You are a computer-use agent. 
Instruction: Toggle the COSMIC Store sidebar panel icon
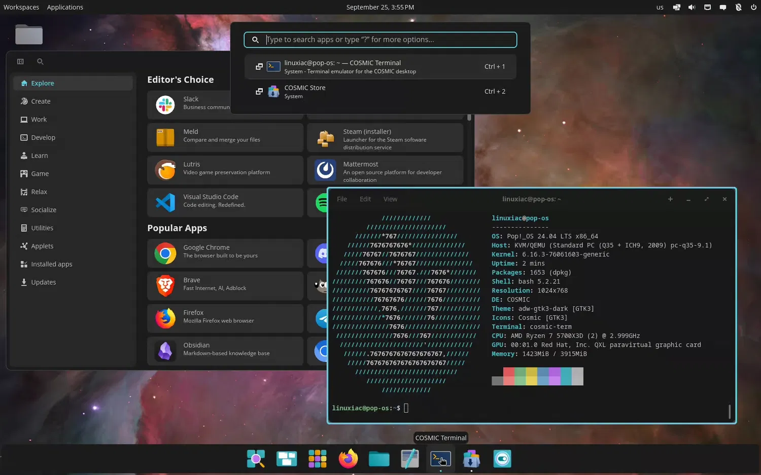(20, 61)
